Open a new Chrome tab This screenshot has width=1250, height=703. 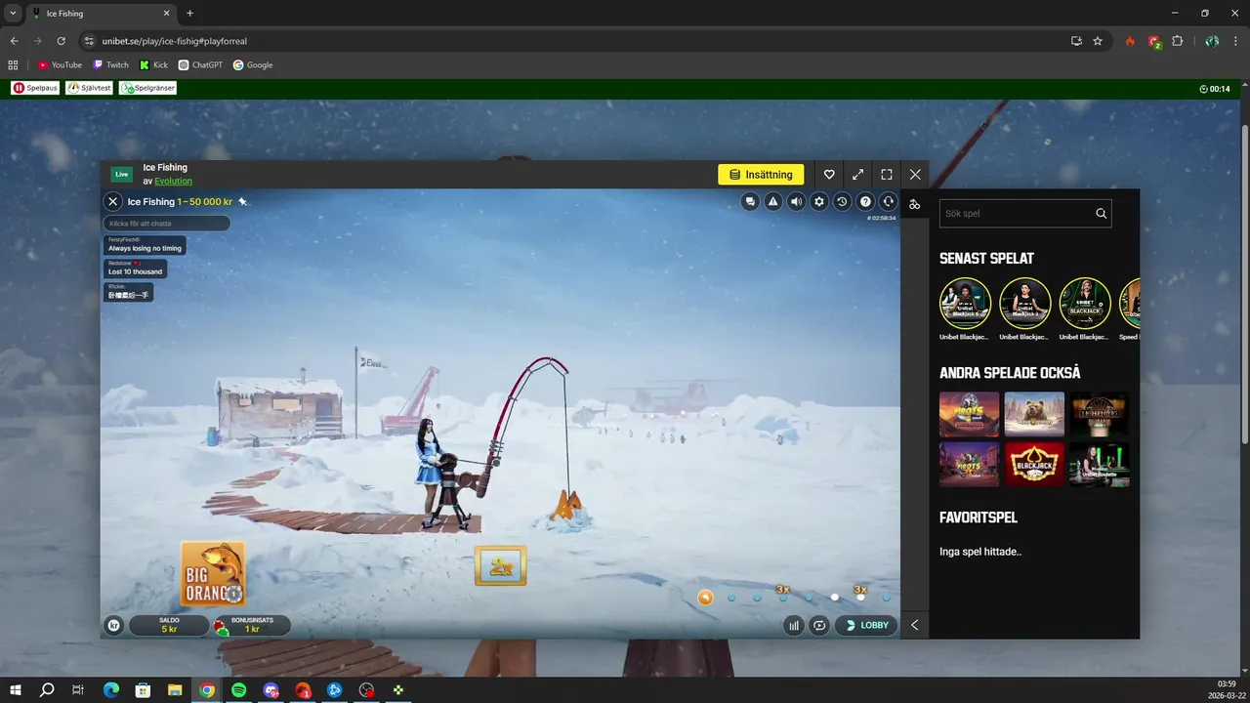point(189,14)
